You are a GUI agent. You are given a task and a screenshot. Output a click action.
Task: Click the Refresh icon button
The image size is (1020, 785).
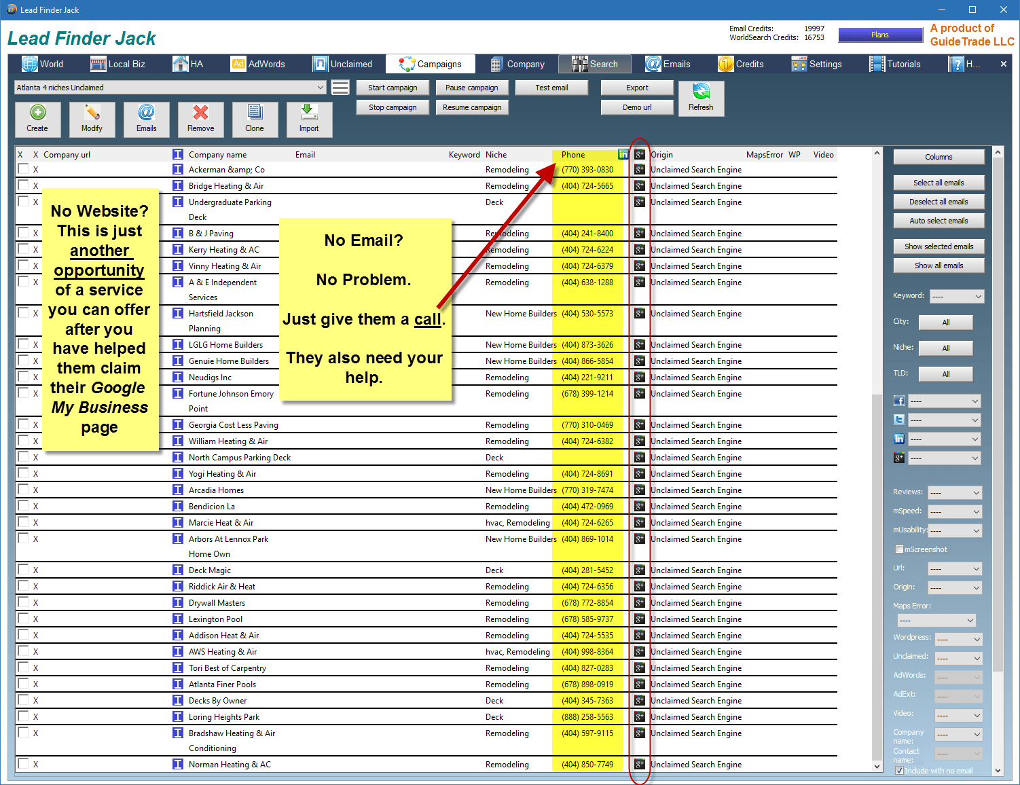point(701,98)
